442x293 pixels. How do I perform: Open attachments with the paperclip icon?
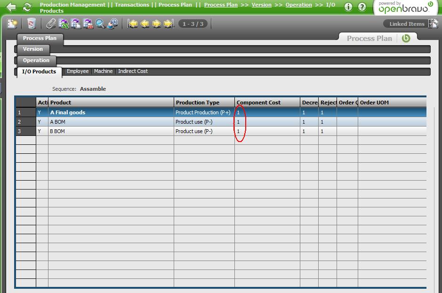[x=51, y=24]
